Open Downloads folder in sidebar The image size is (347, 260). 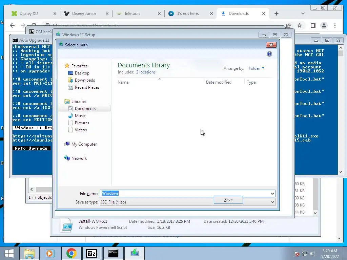click(85, 80)
